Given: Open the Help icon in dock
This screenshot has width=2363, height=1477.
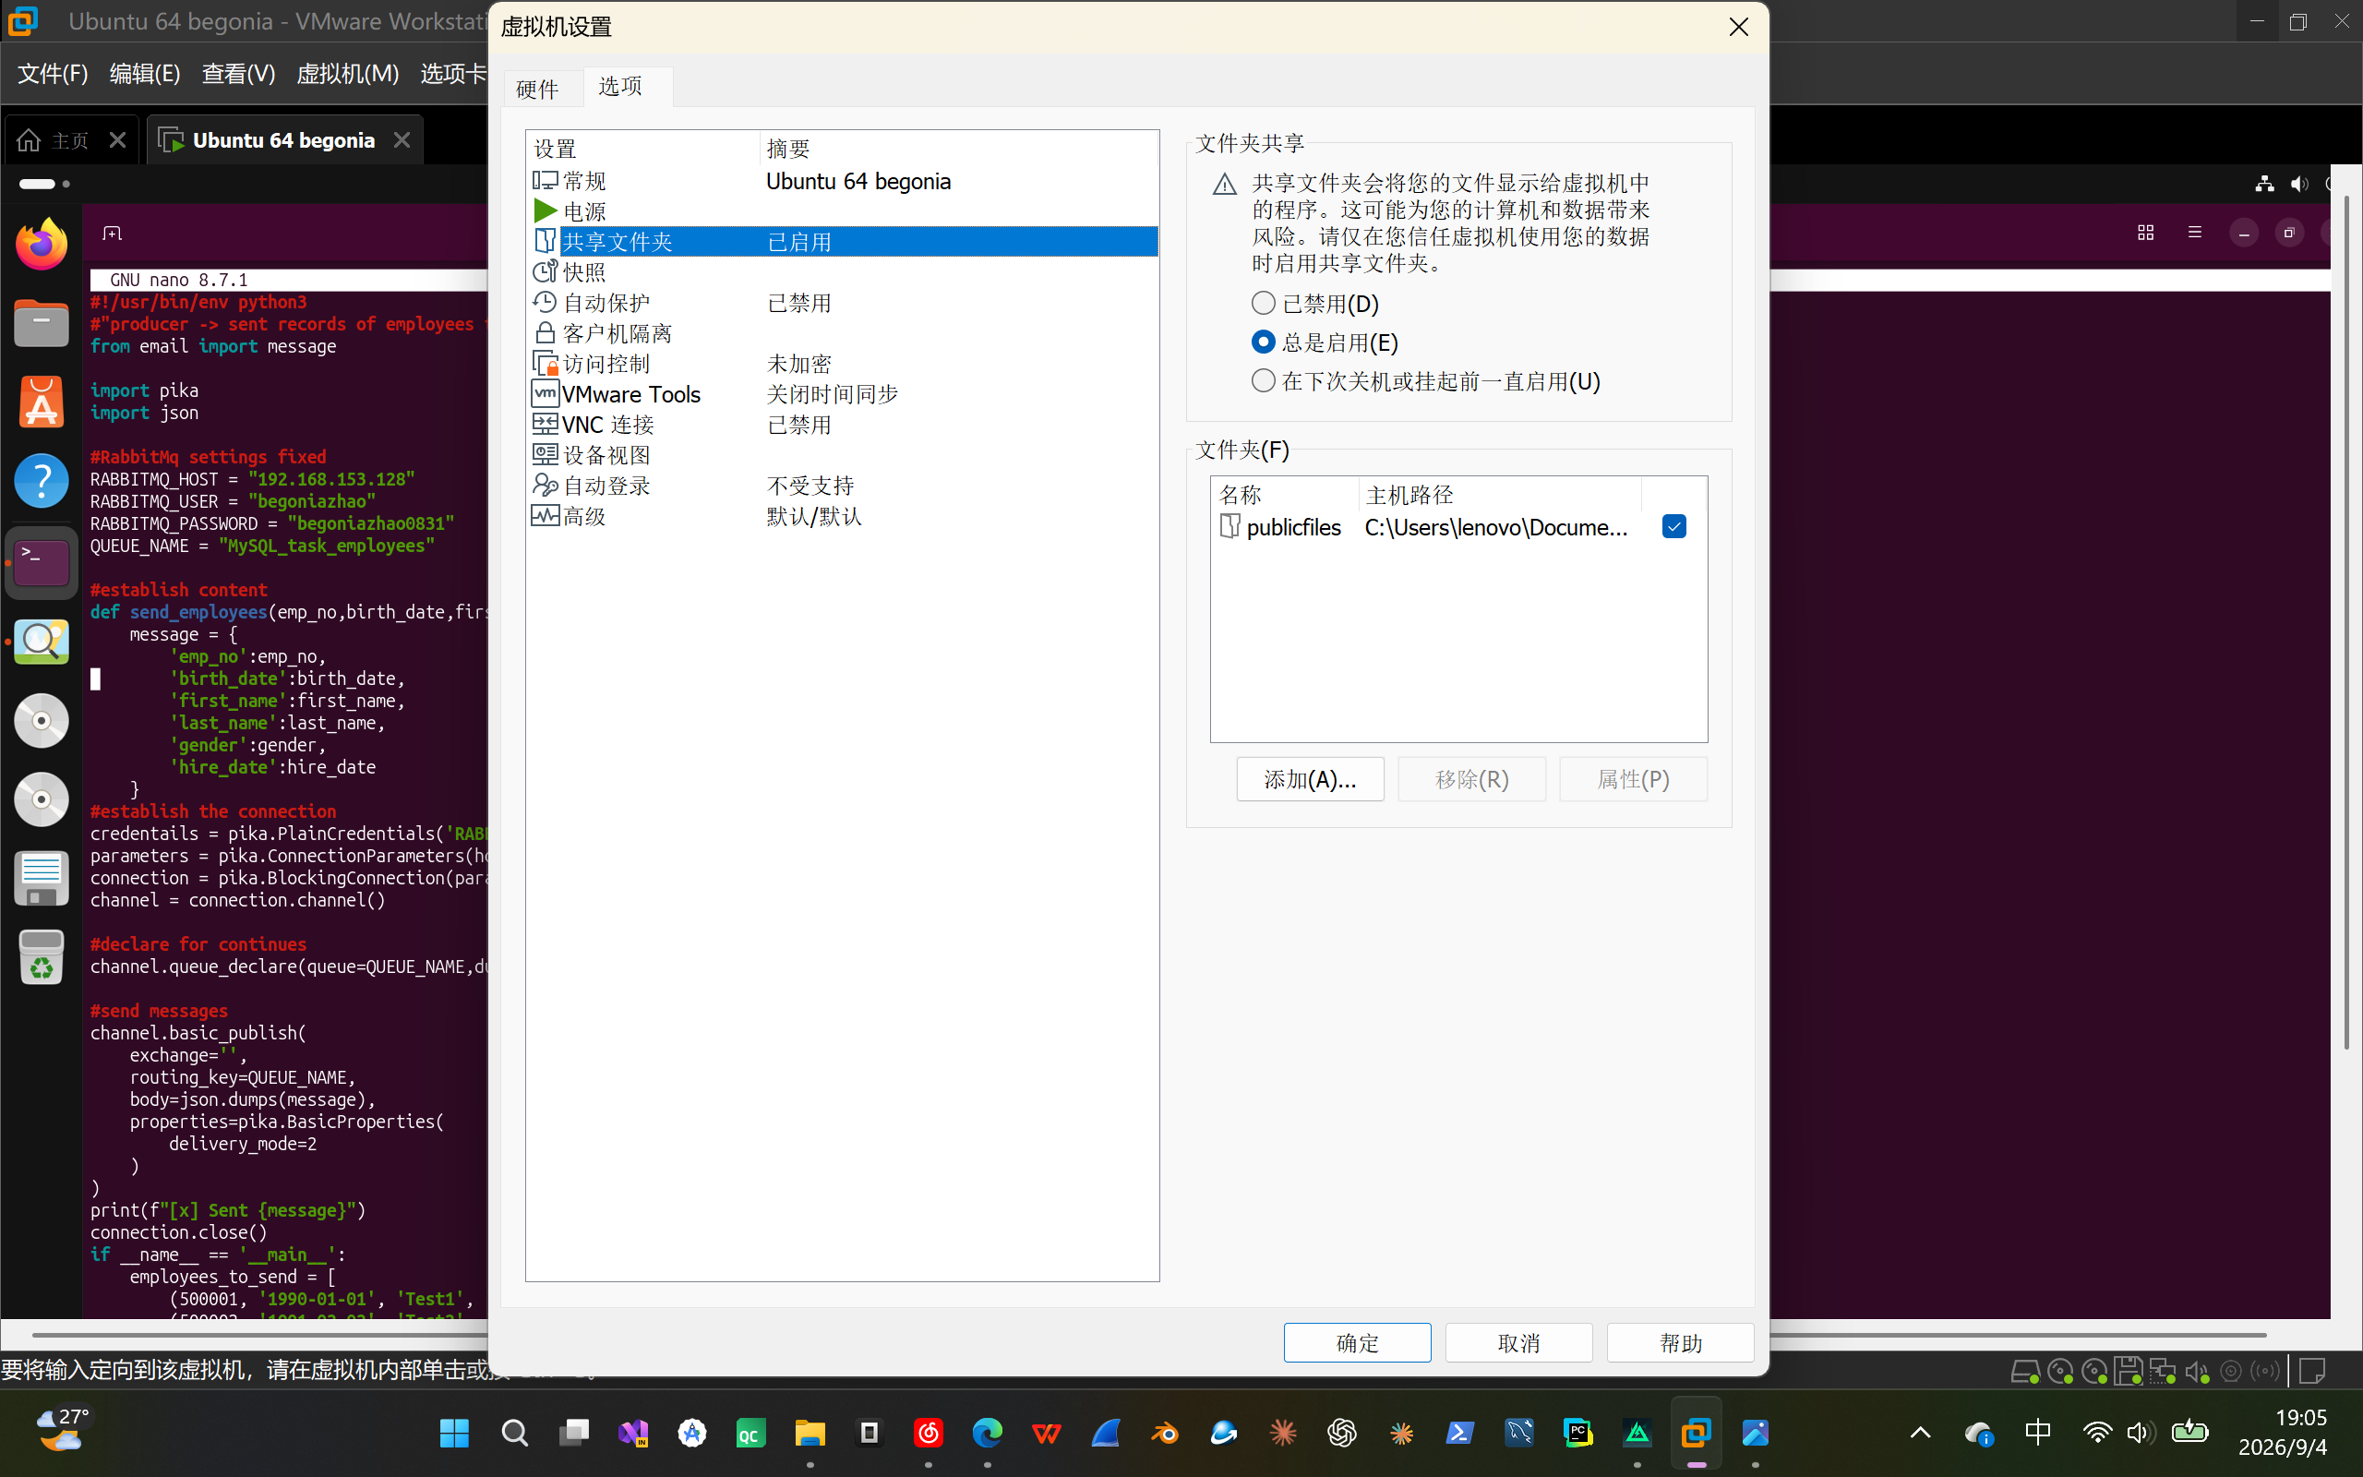Looking at the screenshot, I should (41, 481).
